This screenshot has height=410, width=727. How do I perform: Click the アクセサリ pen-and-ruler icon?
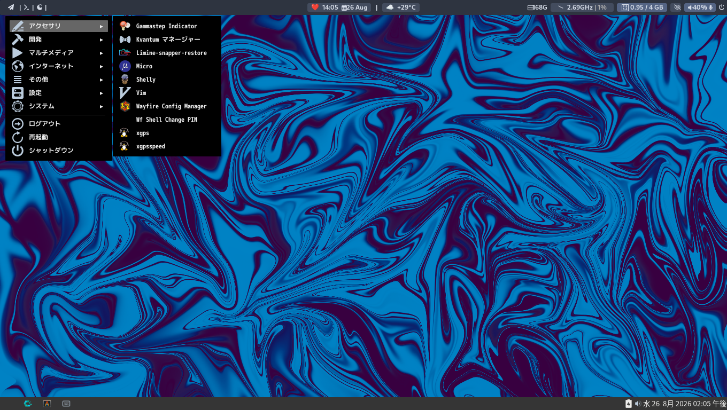pyautogui.click(x=18, y=26)
